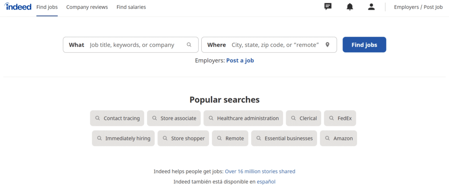Click the location pin icon in Where field
The height and width of the screenshot is (189, 449).
point(328,45)
